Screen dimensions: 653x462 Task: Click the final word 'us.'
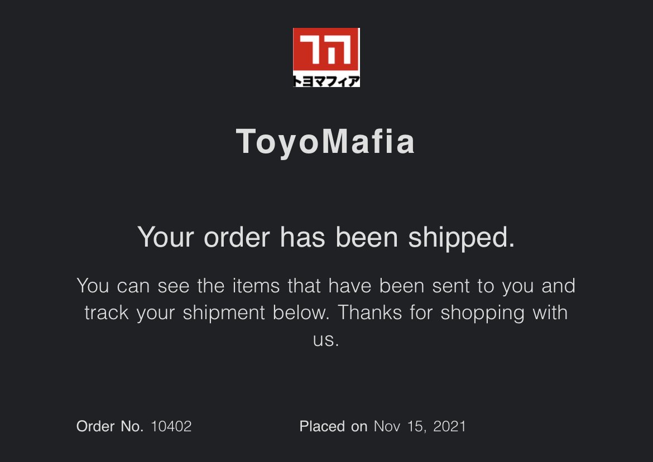click(x=326, y=340)
